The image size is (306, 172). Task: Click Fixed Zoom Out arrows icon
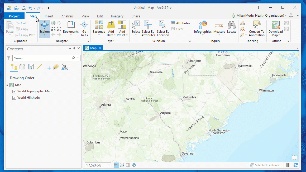tap(59, 29)
